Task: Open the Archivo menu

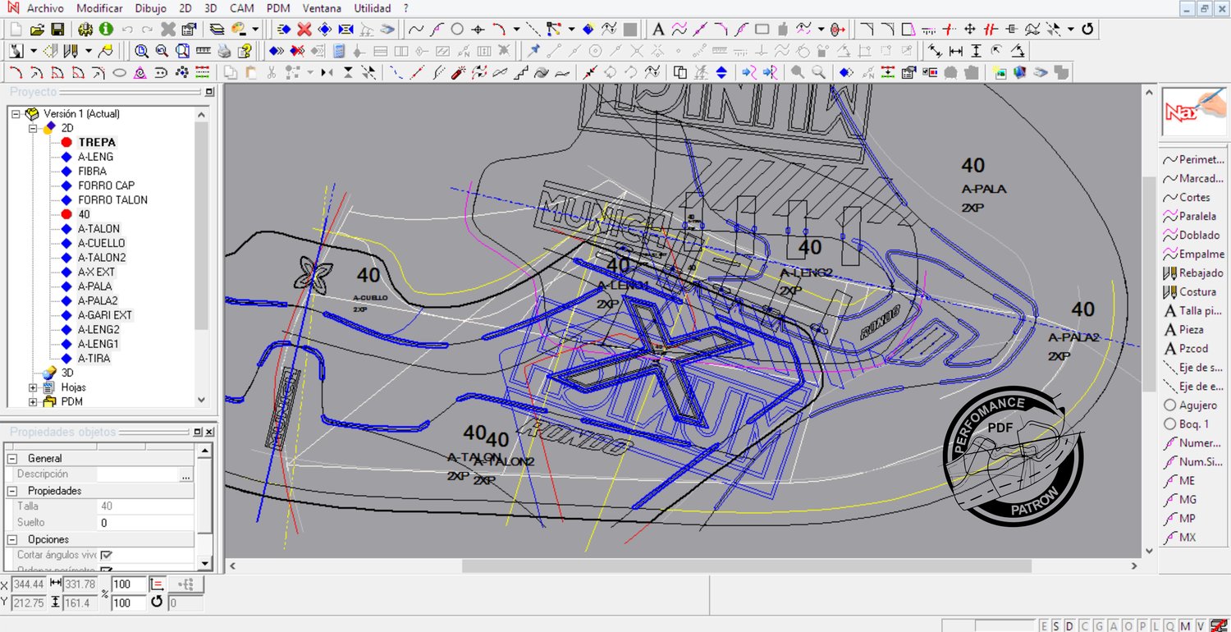Action: pyautogui.click(x=45, y=8)
